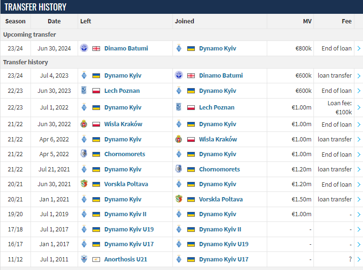Click Vorskla Poltava crest in Jun 30, 2021 row

84,184
